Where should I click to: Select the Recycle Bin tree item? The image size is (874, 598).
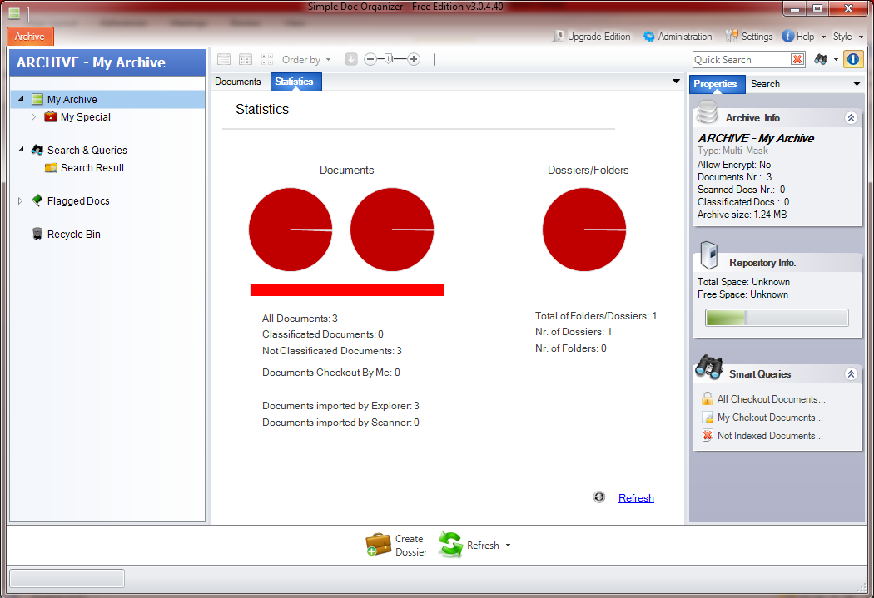(x=73, y=235)
